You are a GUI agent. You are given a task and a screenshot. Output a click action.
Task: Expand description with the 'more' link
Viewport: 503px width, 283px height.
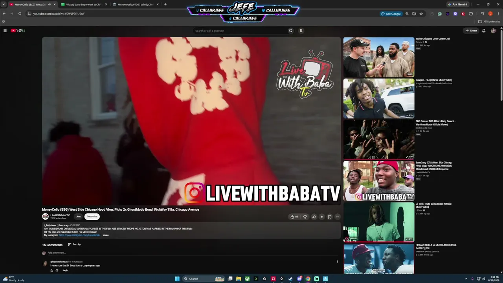(106, 235)
